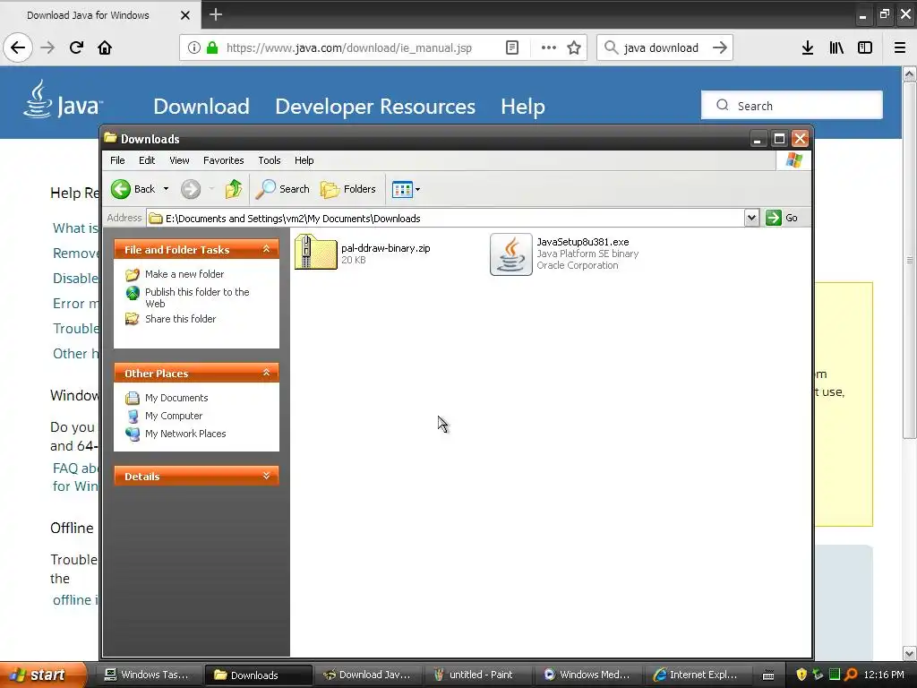Select pal-ddraw-binary.zip file
Image resolution: width=917 pixels, height=688 pixels.
click(x=363, y=253)
